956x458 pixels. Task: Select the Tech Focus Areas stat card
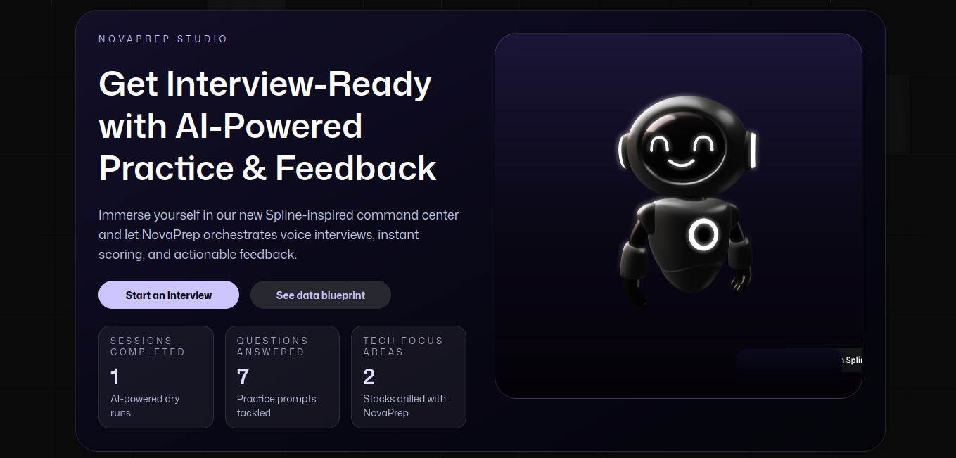pyautogui.click(x=409, y=376)
